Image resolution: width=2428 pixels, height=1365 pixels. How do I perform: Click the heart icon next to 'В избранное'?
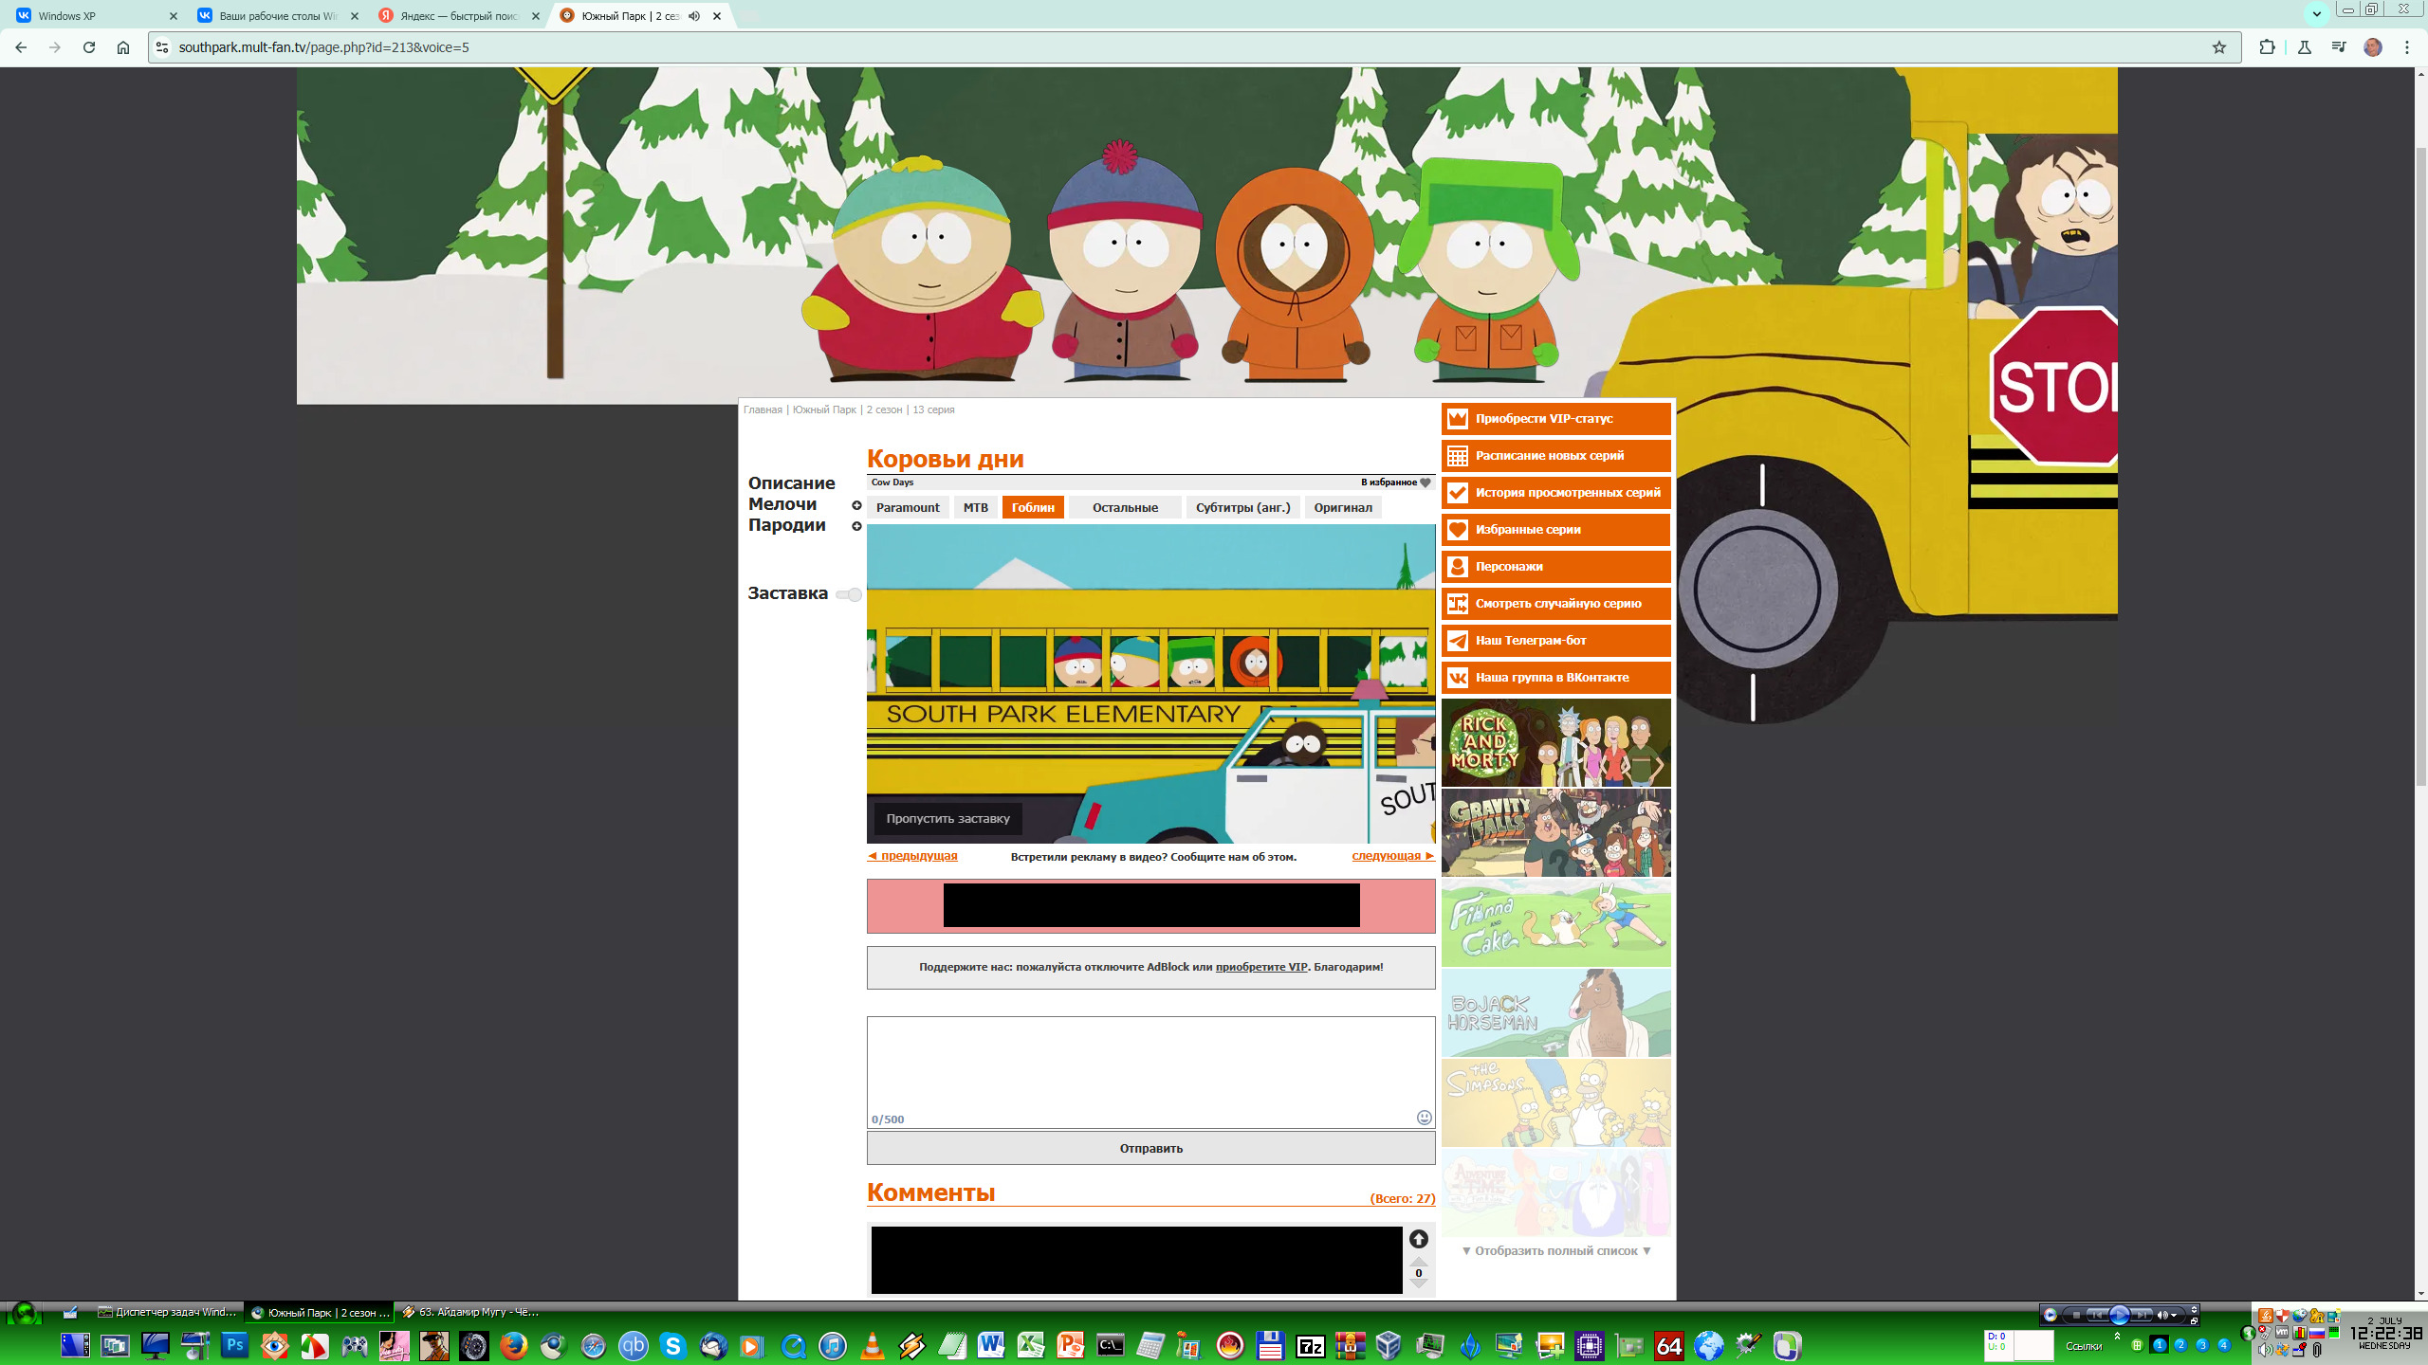[x=1425, y=482]
